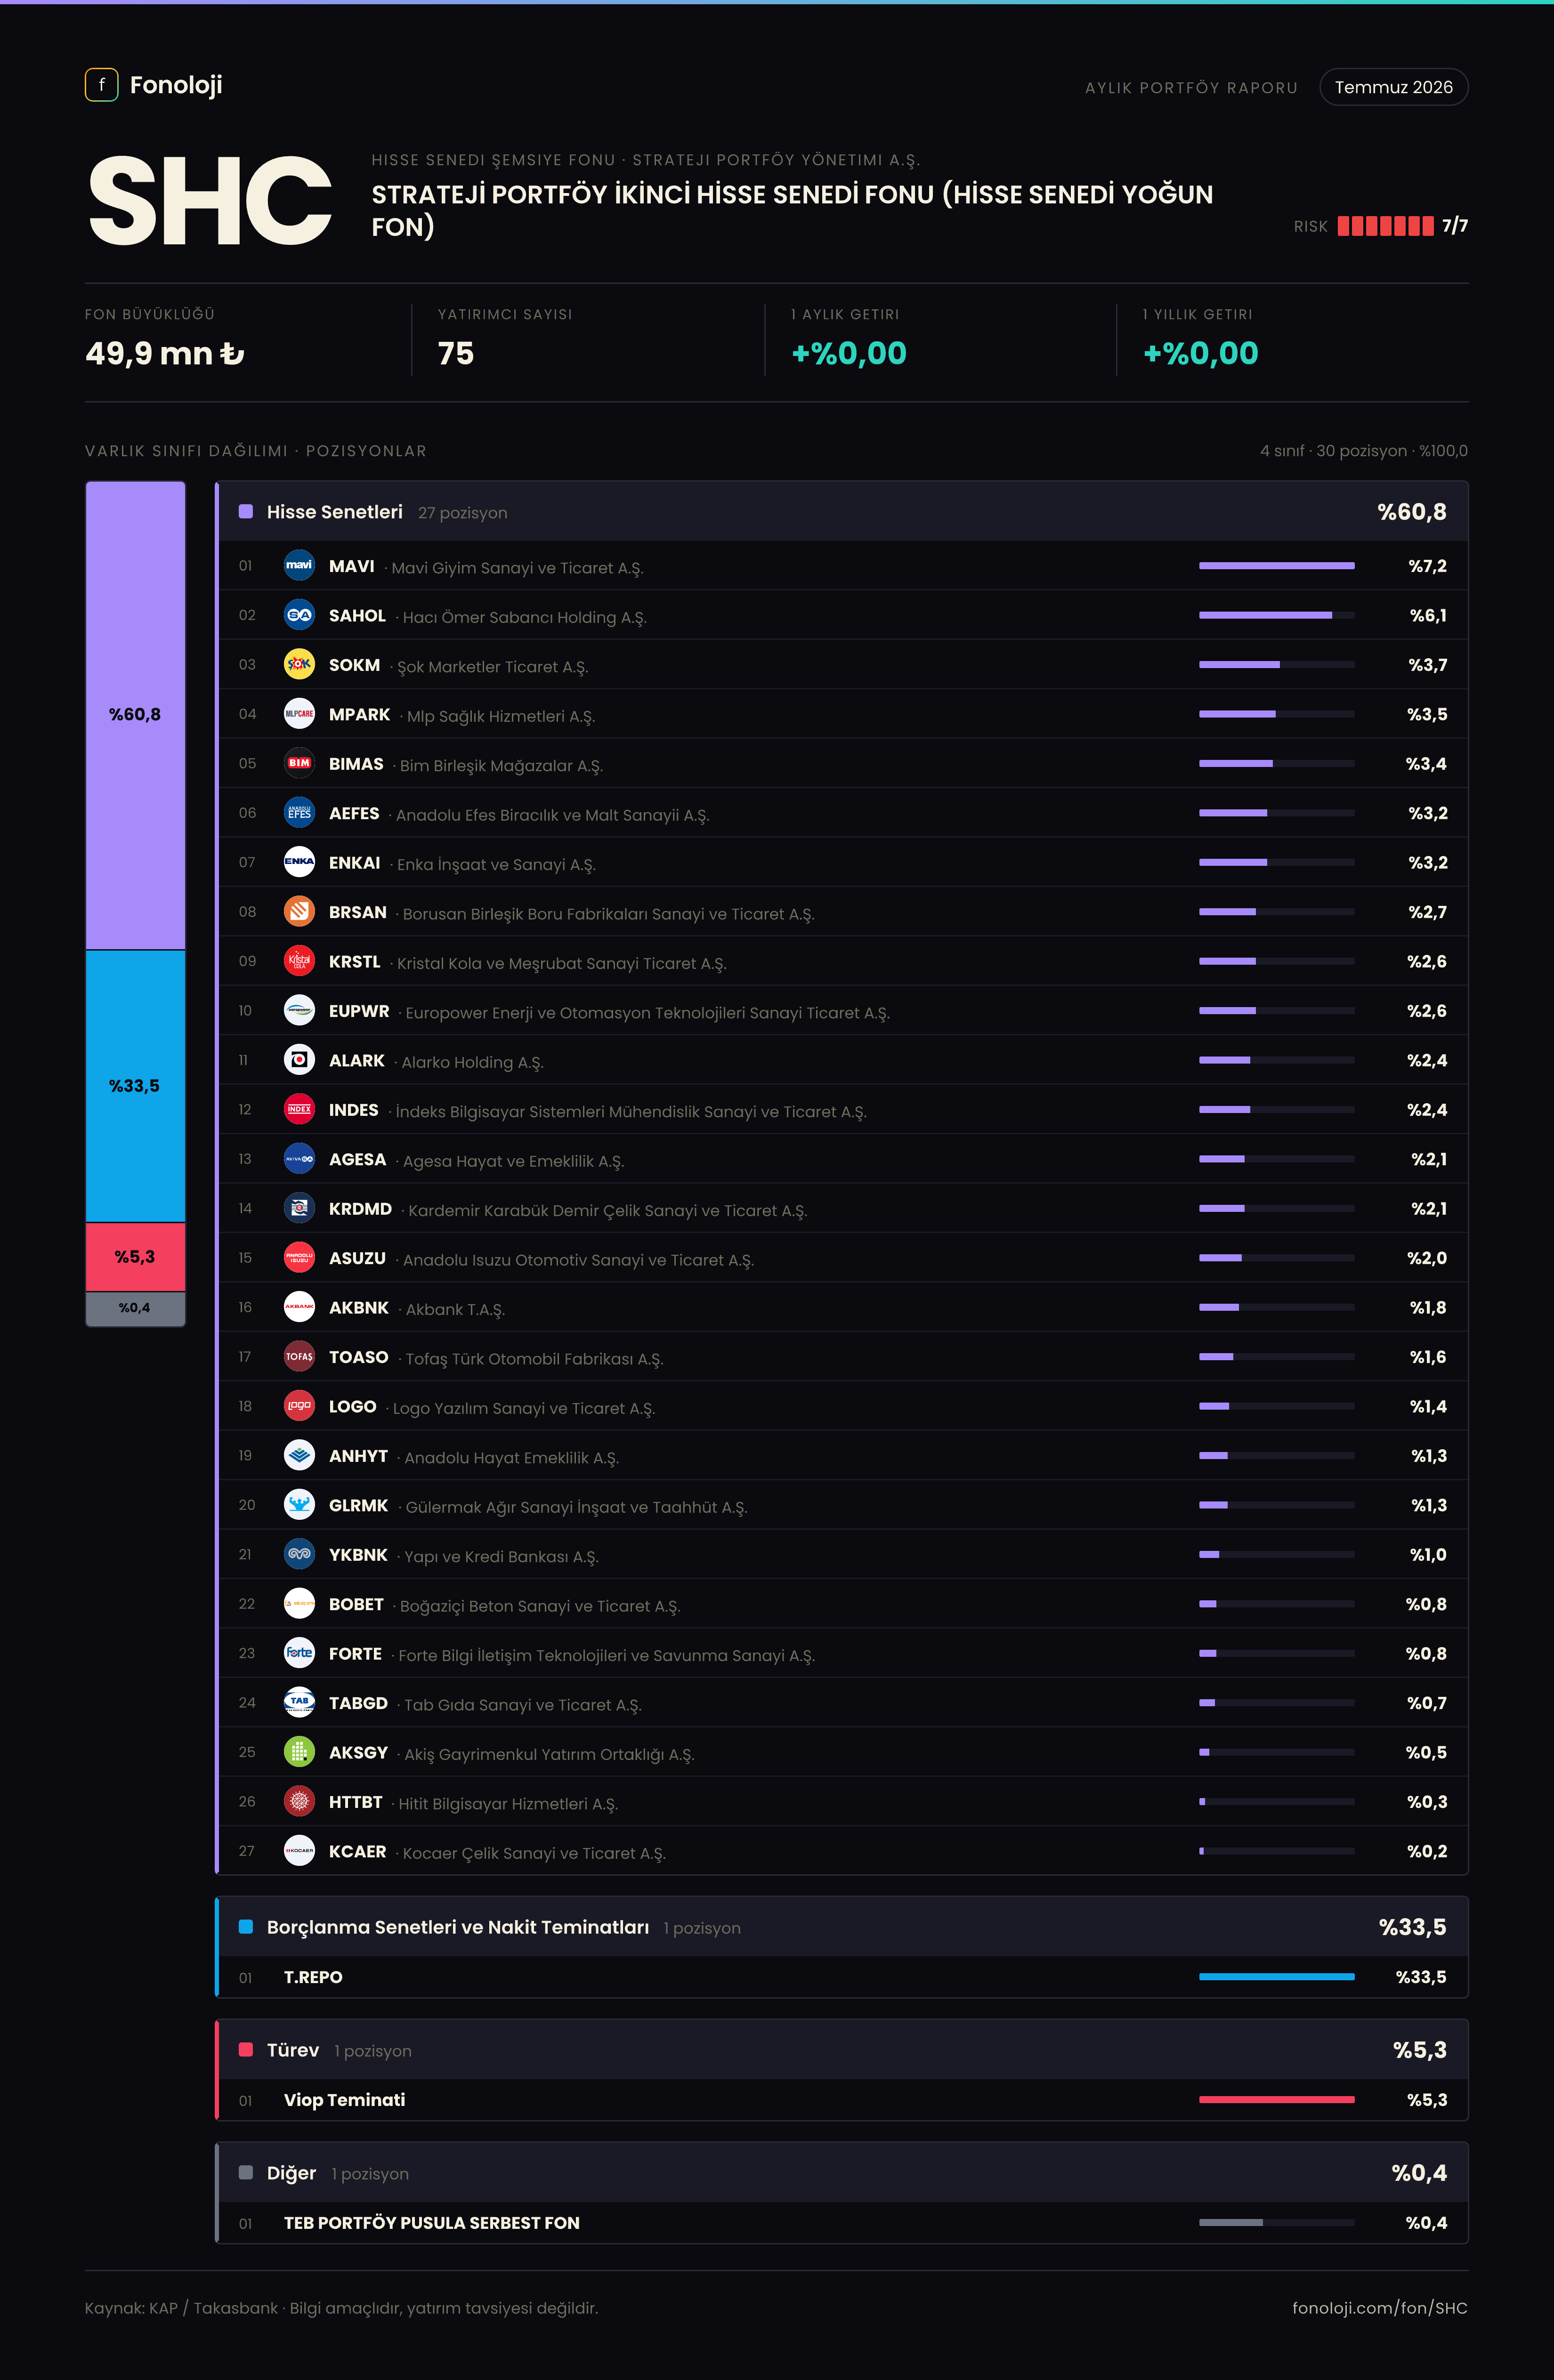Click the LOGO Yazılım logo
The height and width of the screenshot is (2380, 1554).
pos(299,1406)
